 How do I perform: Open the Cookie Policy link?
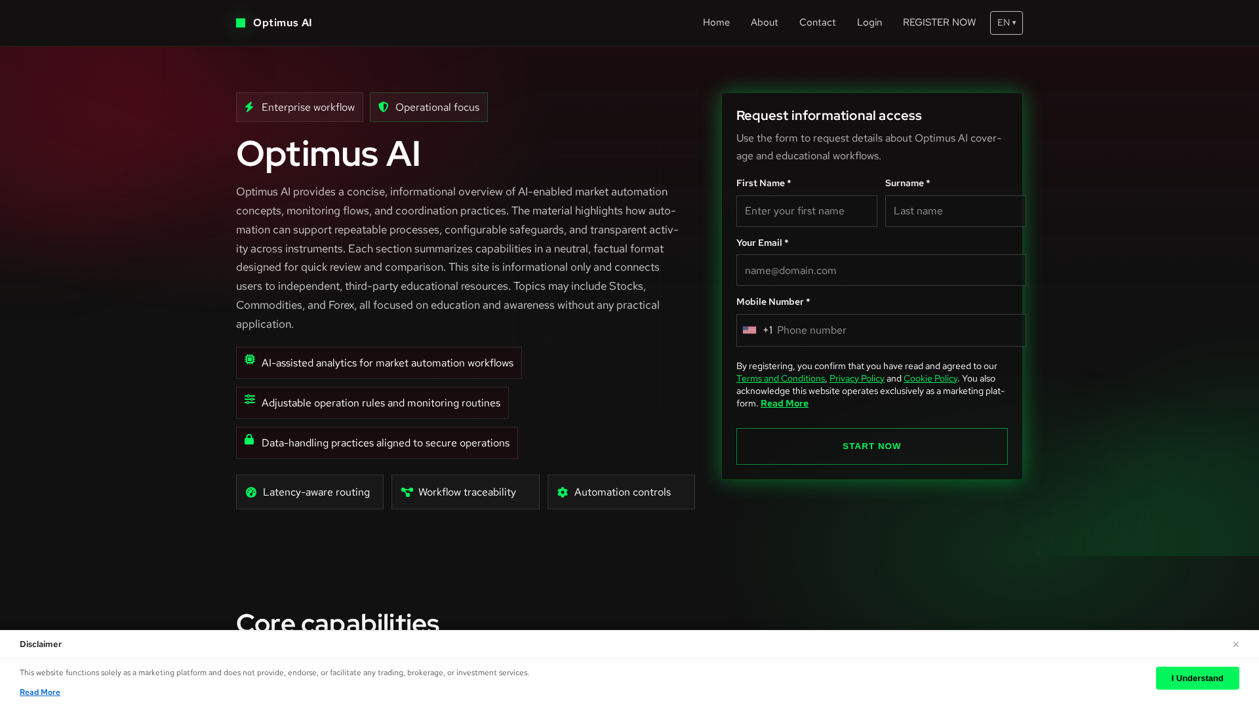(x=930, y=378)
